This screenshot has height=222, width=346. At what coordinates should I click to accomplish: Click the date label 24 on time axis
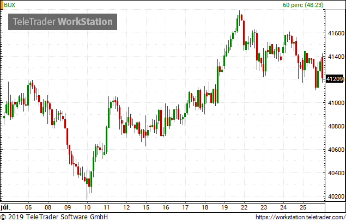click(283, 207)
